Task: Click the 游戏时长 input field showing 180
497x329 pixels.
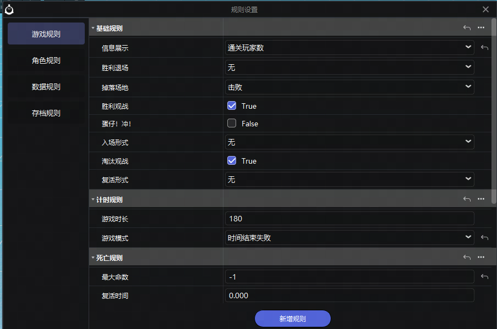Action: pos(349,219)
